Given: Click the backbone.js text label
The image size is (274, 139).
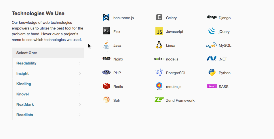Looking at the screenshot, I should pos(123,18).
